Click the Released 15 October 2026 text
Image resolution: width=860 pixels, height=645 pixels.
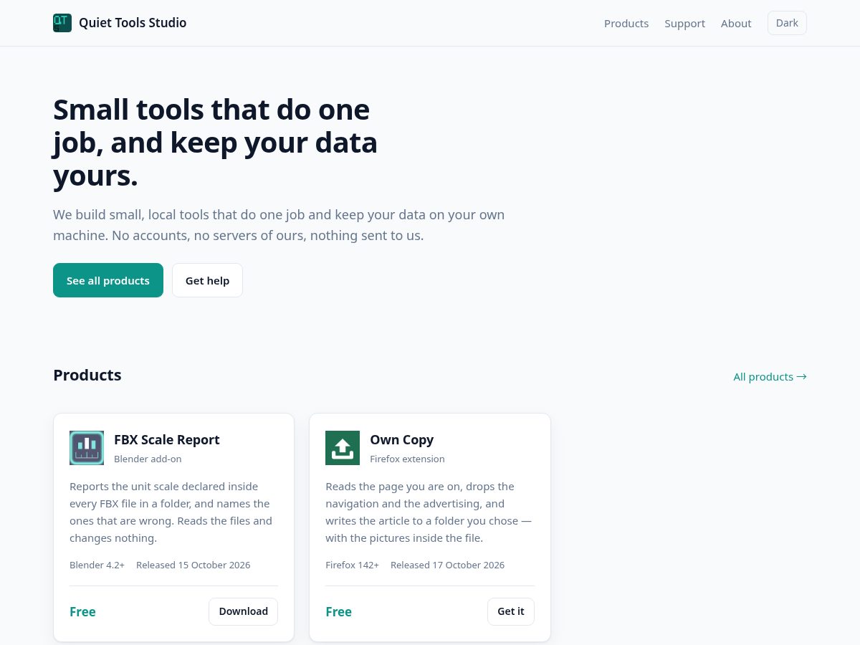click(x=193, y=565)
